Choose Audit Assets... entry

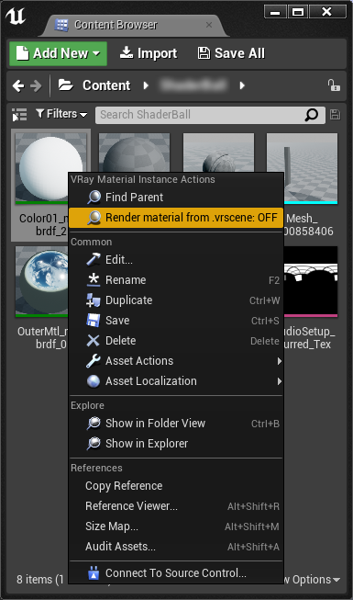pyautogui.click(x=176, y=547)
